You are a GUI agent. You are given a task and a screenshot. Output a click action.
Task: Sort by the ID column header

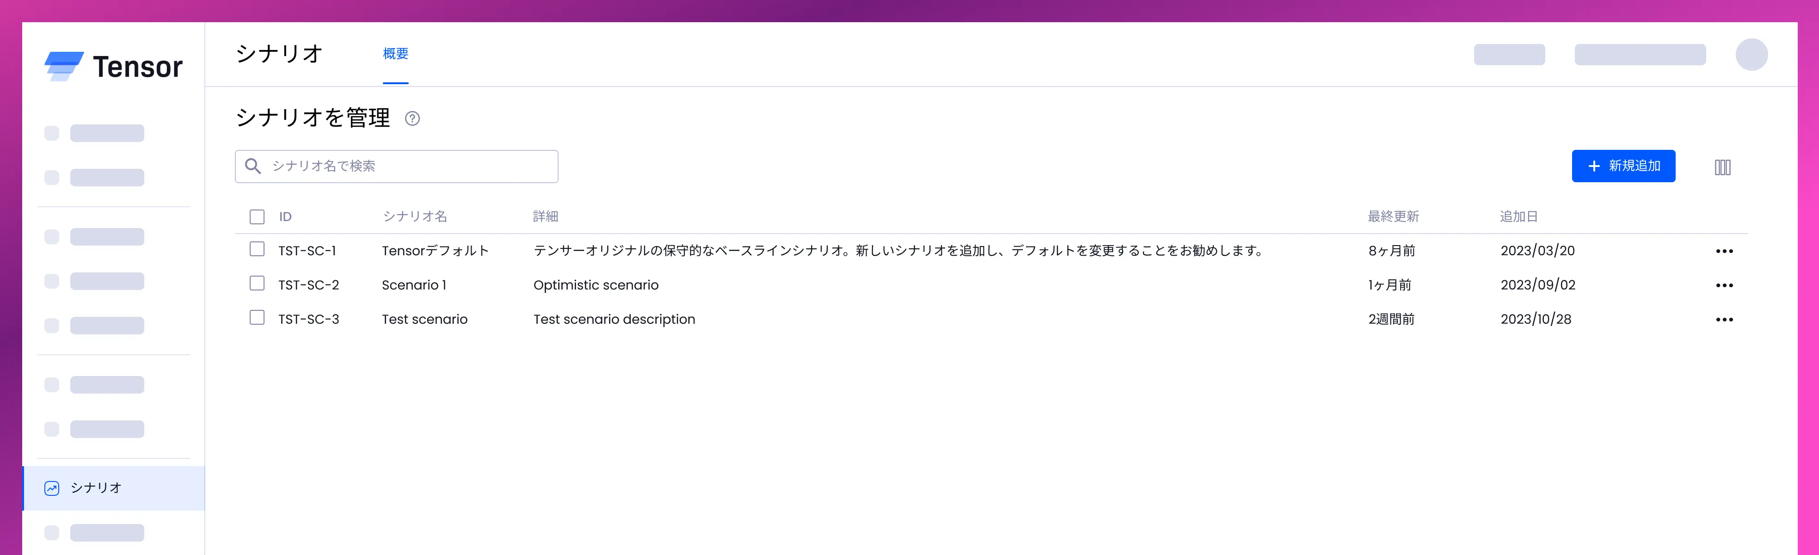click(285, 217)
